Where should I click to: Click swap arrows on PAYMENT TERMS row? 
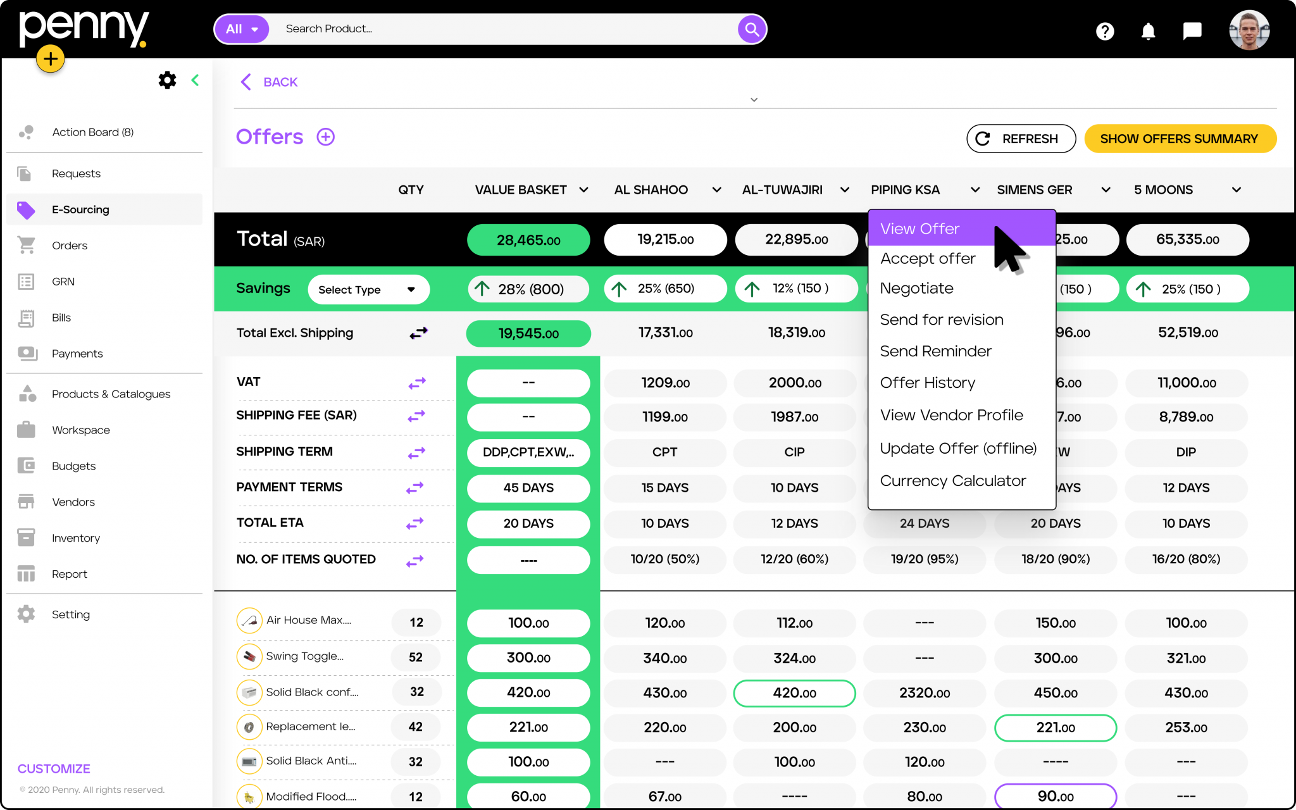tap(415, 488)
